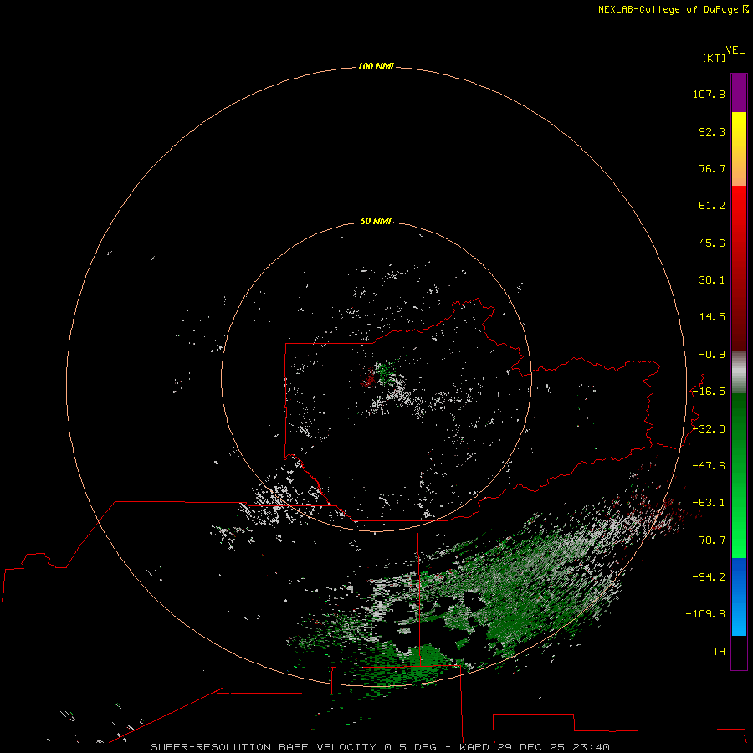The width and height of the screenshot is (753, 753).
Task: Click the -47.6 velocity scale value
Action: [x=709, y=466]
